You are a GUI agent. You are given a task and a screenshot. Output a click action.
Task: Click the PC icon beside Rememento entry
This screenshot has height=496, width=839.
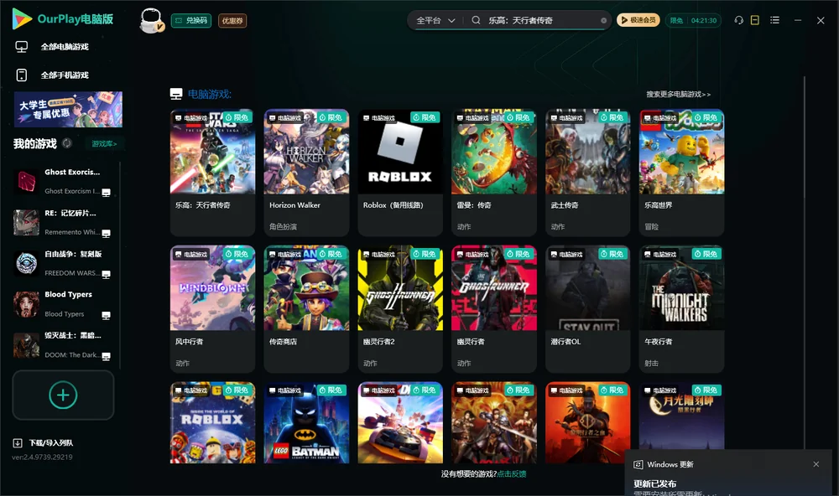[106, 234]
